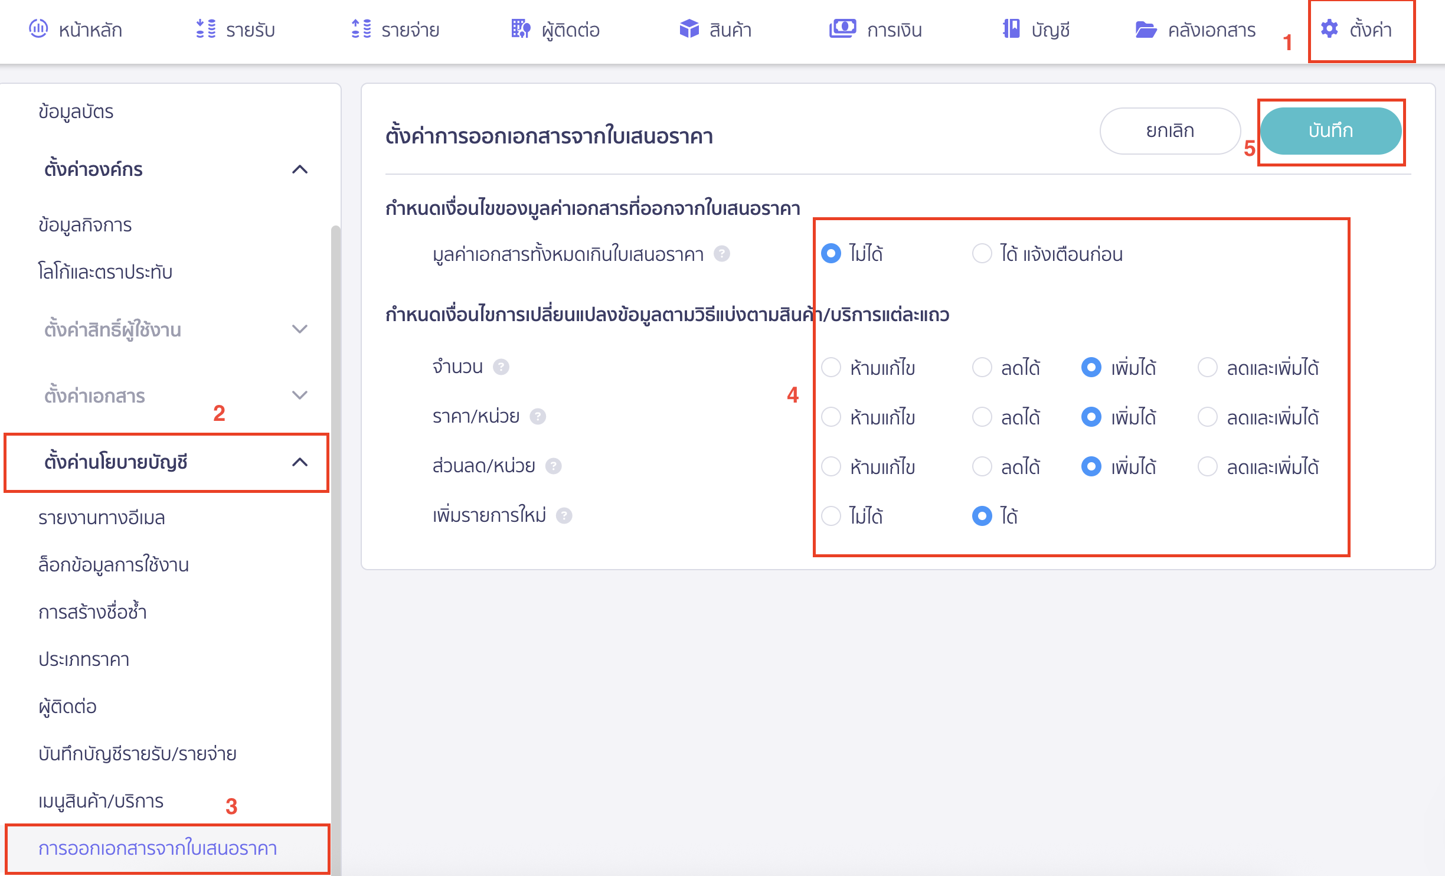Viewport: 1445px width, 876px height.
Task: Click the รายจ่าย expense list icon
Action: [x=361, y=28]
